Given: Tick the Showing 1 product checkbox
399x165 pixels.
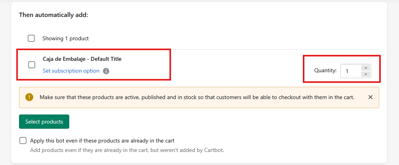Looking at the screenshot, I should [x=31, y=38].
